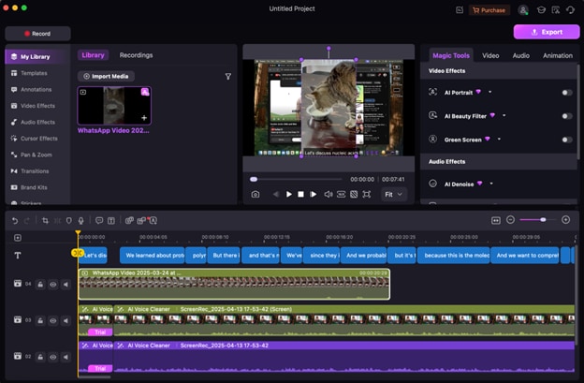This screenshot has height=383, width=584.
Task: Hide track 04 with eye icon
Action: click(x=53, y=285)
